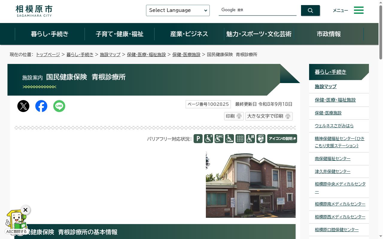This screenshot has height=239, width=383.
Task: Click the 大きな文字で印刷 button
Action: point(269,116)
